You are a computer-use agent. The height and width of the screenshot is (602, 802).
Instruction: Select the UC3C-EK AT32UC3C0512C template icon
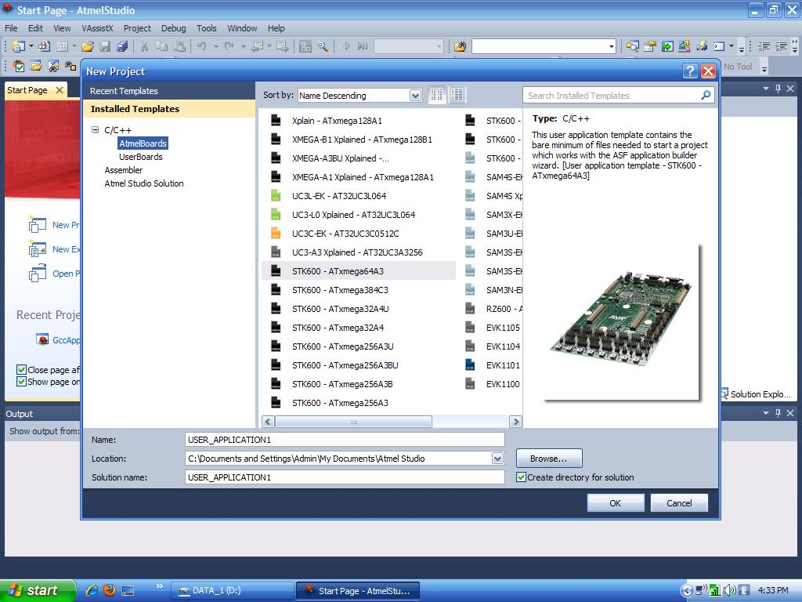click(x=275, y=234)
